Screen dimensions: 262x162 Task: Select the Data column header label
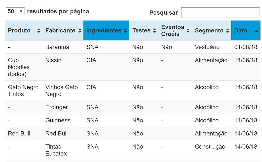pyautogui.click(x=241, y=30)
